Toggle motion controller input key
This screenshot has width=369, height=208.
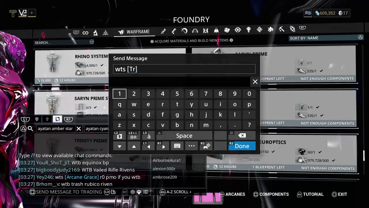pos(206,146)
